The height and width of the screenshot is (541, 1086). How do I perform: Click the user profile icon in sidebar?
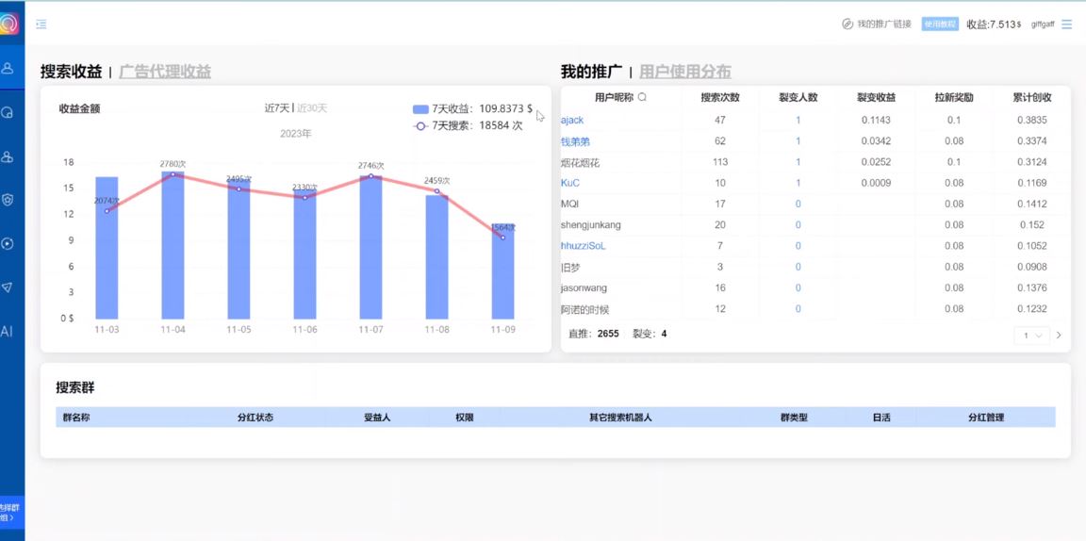pos(8,68)
